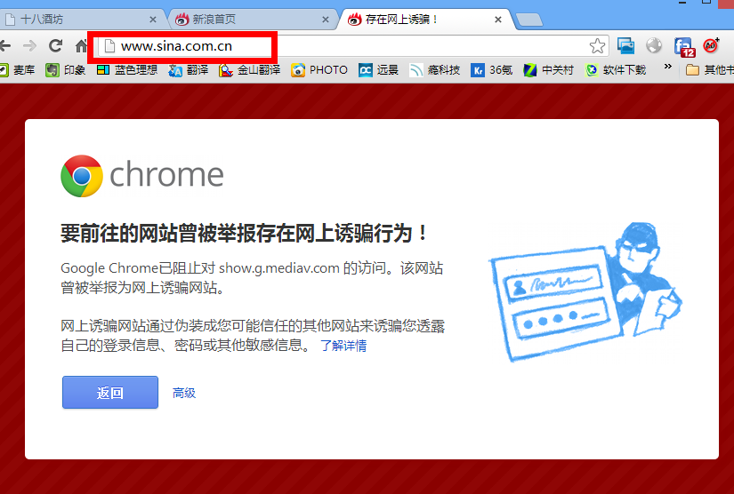Viewport: 734px width, 494px height.
Task: Expand the 高级 advanced options
Action: (184, 393)
